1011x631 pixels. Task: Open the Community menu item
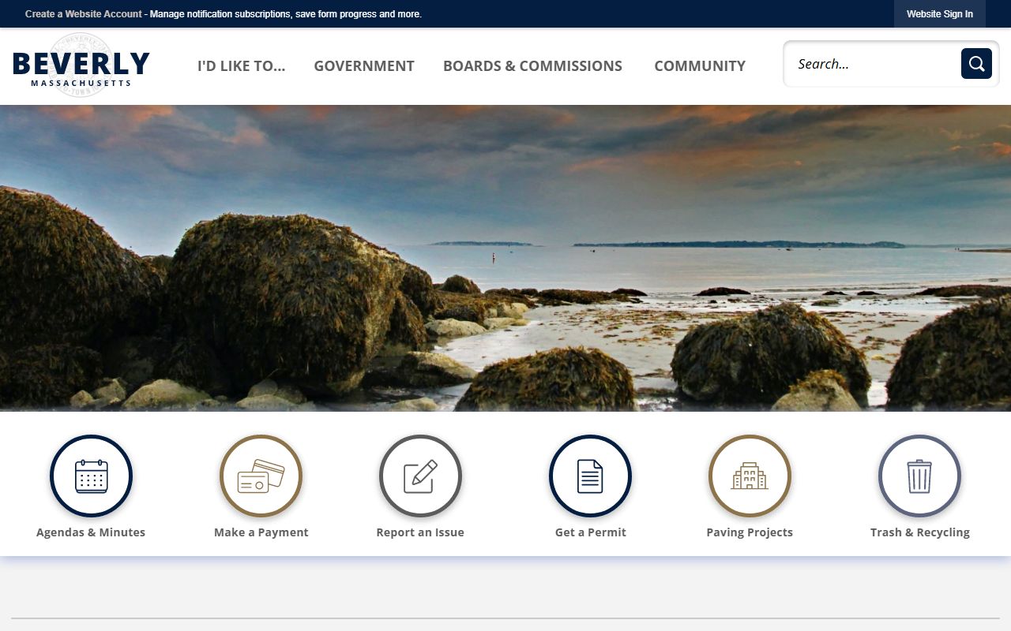(x=700, y=66)
